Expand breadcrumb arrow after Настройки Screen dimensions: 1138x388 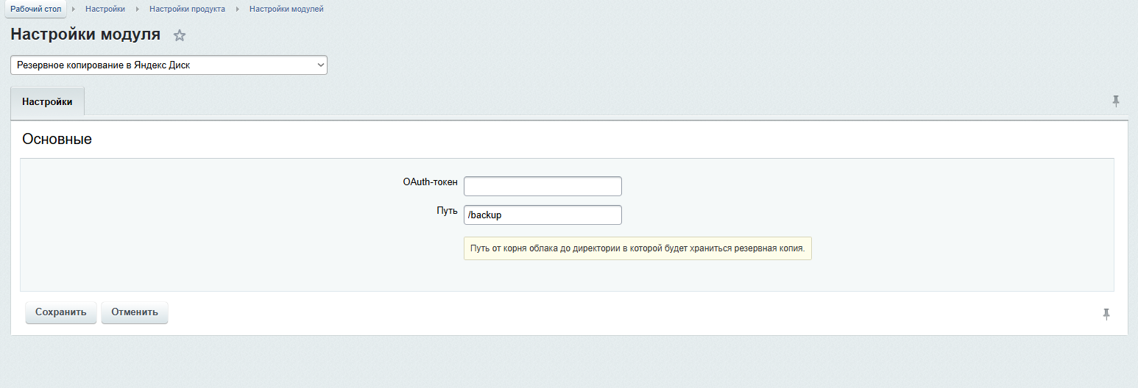coord(138,9)
